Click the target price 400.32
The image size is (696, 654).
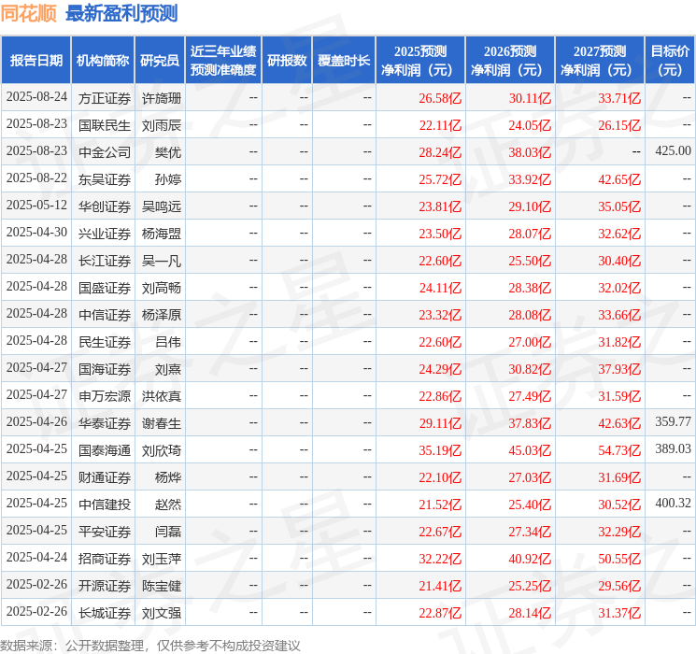point(673,503)
